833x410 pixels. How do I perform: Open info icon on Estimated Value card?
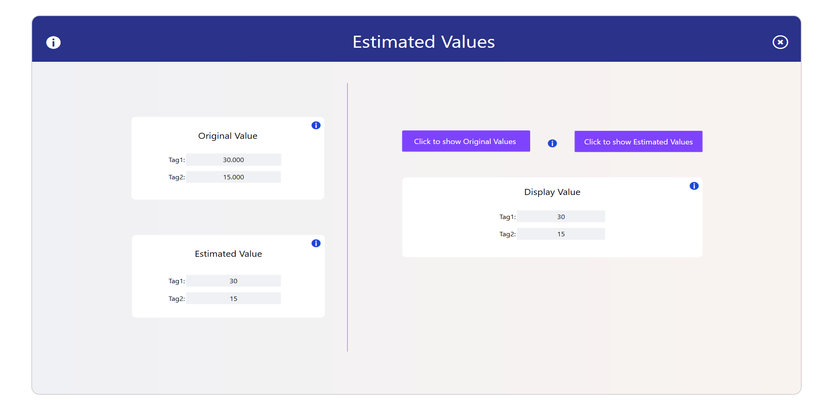click(316, 244)
